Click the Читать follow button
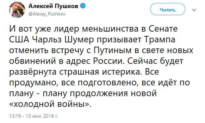 pyautogui.click(x=167, y=10)
